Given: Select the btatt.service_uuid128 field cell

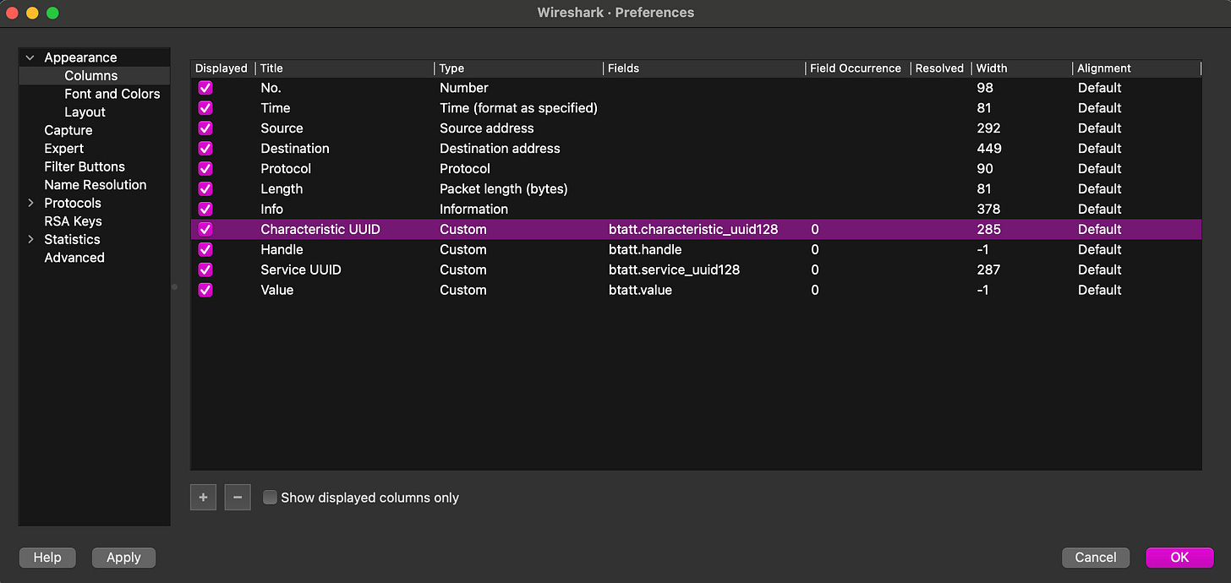Looking at the screenshot, I should (674, 270).
